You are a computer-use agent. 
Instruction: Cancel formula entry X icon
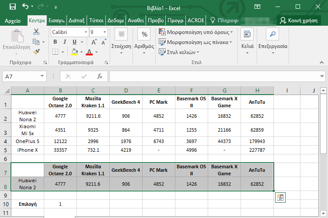tap(68, 76)
